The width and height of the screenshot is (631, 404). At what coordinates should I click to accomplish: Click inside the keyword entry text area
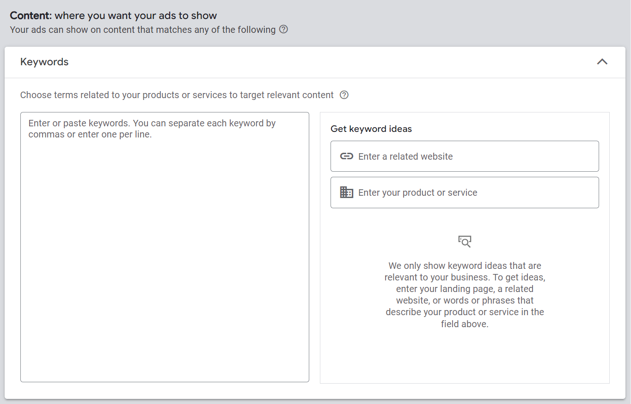click(164, 245)
